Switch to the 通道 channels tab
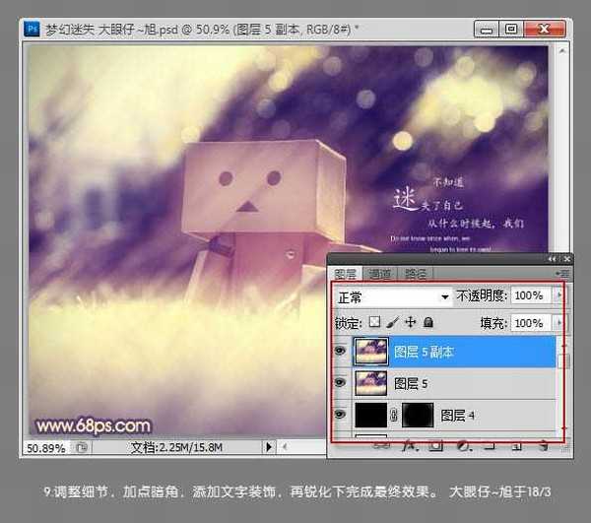The width and height of the screenshot is (591, 523). [380, 274]
